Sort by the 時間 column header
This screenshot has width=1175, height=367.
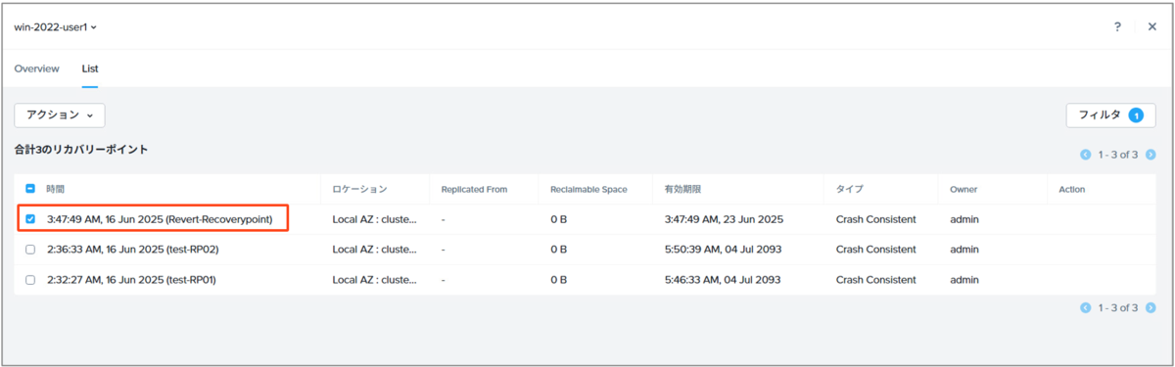pyautogui.click(x=56, y=189)
